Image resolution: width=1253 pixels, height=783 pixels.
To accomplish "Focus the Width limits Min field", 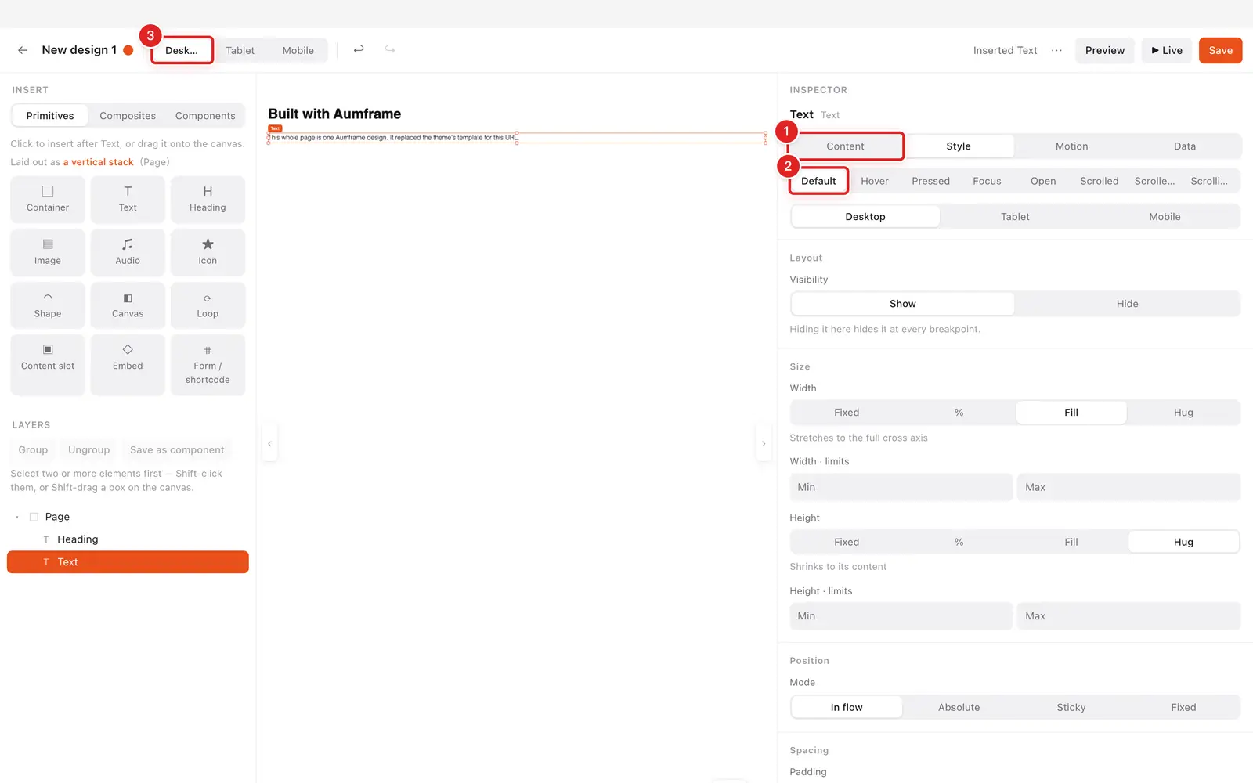I will coord(901,487).
